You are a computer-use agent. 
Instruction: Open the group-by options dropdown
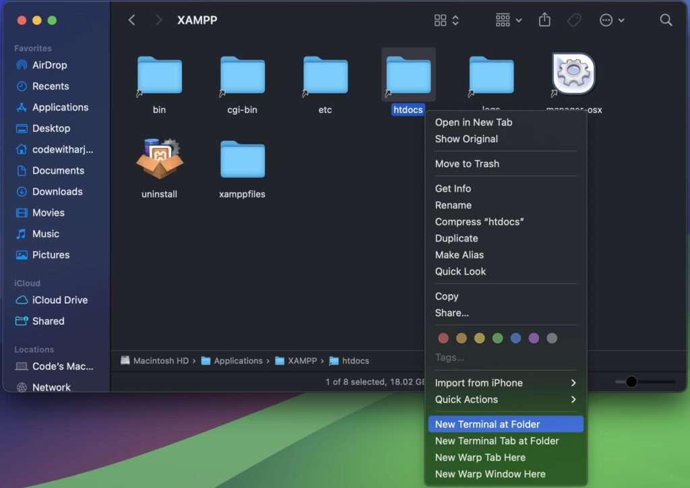pos(509,20)
